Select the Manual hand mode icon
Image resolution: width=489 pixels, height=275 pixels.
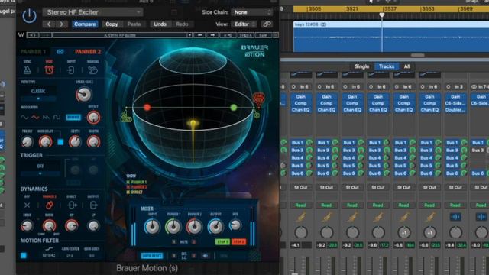tap(92, 70)
